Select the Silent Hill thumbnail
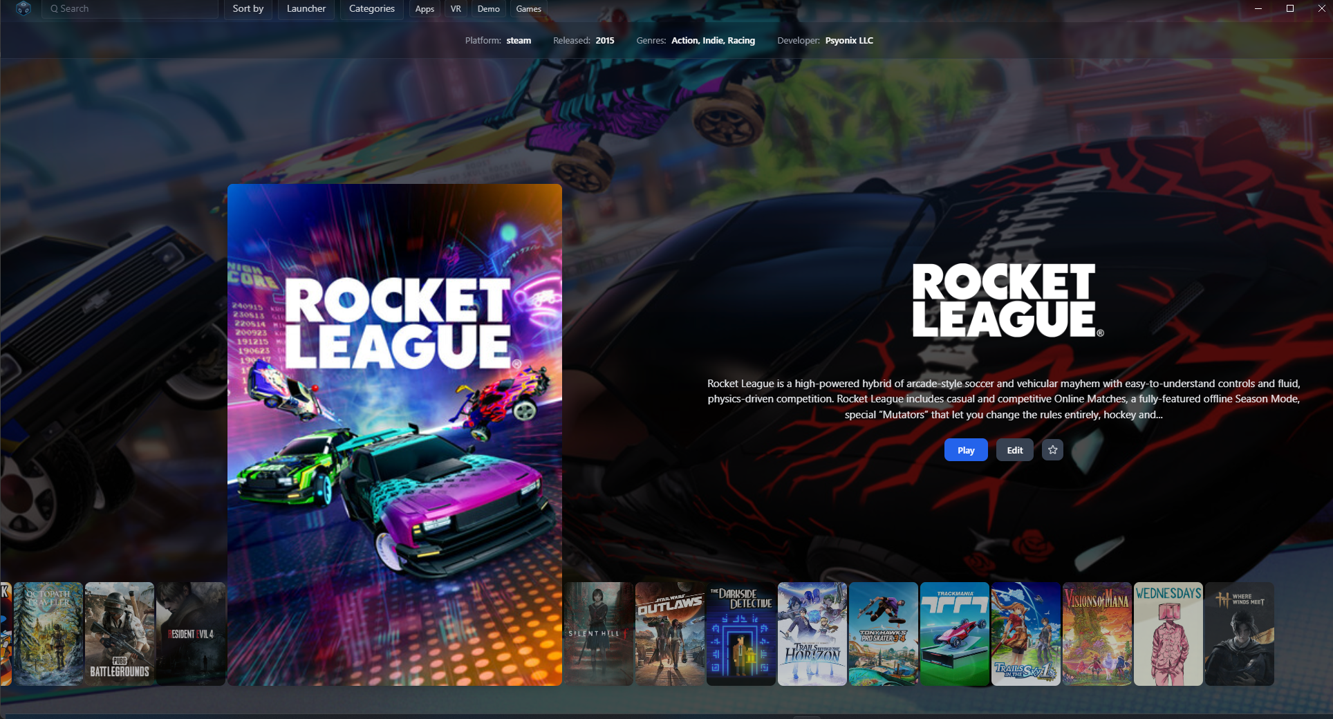The width and height of the screenshot is (1333, 719). click(597, 633)
